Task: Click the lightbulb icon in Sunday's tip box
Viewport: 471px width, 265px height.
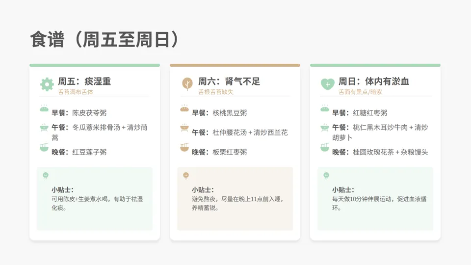Action: coord(326,176)
